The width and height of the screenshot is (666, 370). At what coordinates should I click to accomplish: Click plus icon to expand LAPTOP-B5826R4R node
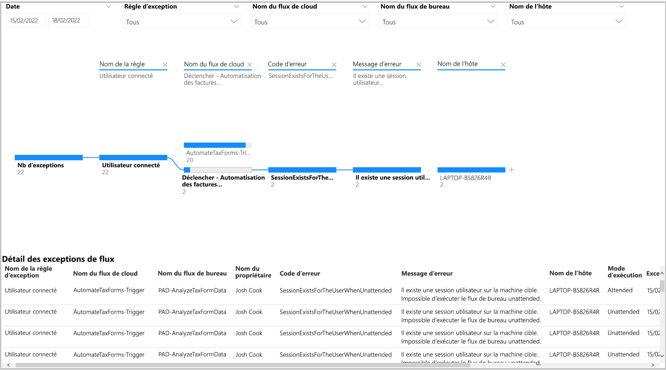(x=512, y=170)
